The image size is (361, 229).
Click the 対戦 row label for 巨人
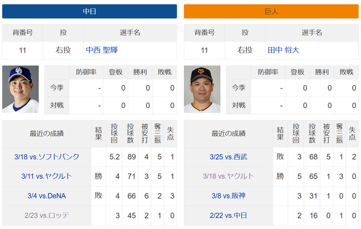[x=238, y=105]
